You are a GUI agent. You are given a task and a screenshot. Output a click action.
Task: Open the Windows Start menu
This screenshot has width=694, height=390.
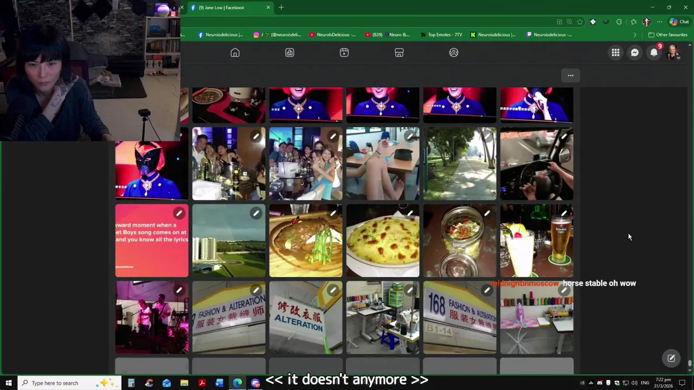click(8, 383)
